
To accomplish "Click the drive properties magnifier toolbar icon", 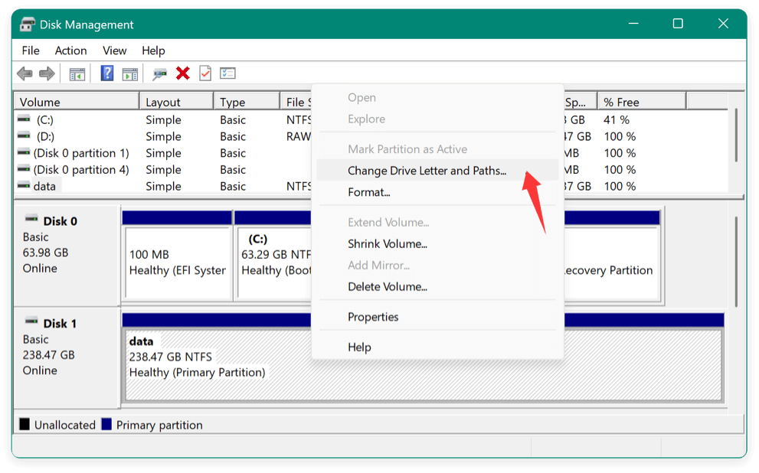I will [x=159, y=73].
